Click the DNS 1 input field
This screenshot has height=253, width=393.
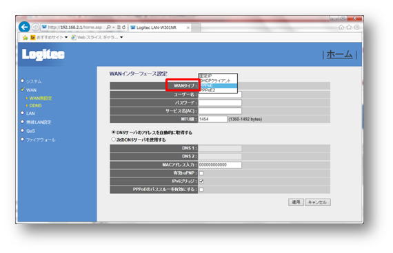[220, 148]
